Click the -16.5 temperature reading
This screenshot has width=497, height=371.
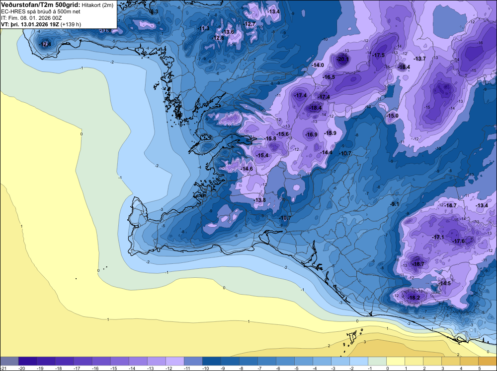point(329,77)
